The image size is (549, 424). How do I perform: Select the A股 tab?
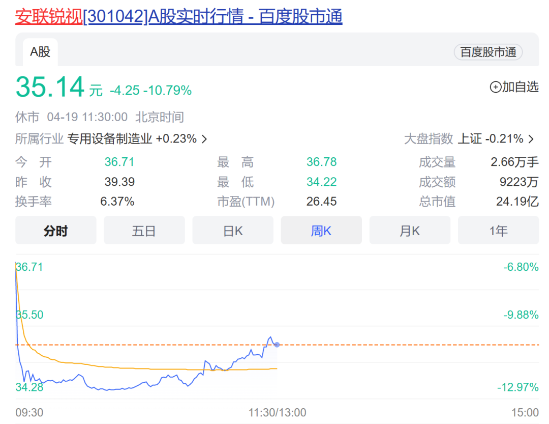tap(40, 52)
